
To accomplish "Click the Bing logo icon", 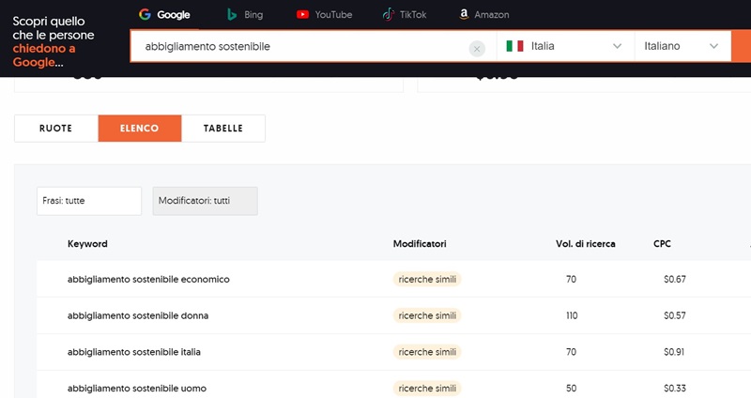I will [232, 15].
